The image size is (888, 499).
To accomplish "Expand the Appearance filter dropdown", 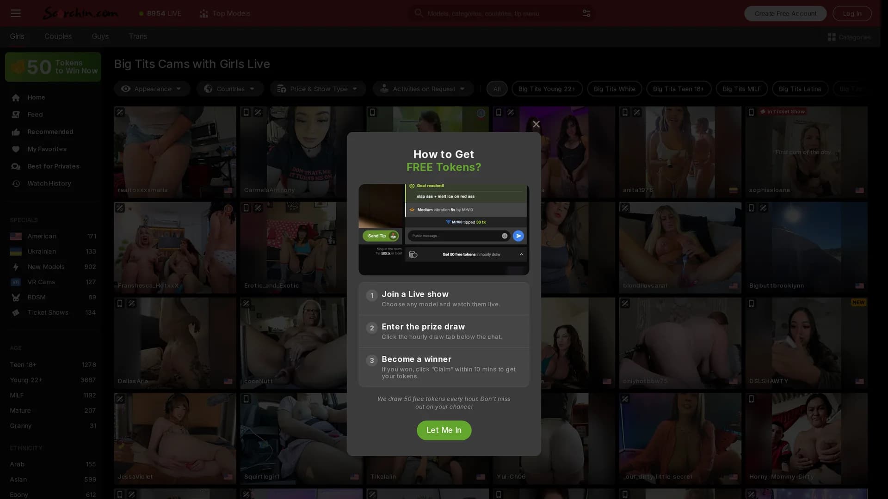I will pos(152,89).
